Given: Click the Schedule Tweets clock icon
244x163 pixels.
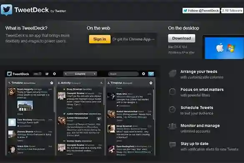Looking at the screenshot, I should [x=172, y=110].
